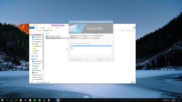The image size is (182, 102).
Task: Select French in the installer language list
Action: pyautogui.click(x=72, y=47)
